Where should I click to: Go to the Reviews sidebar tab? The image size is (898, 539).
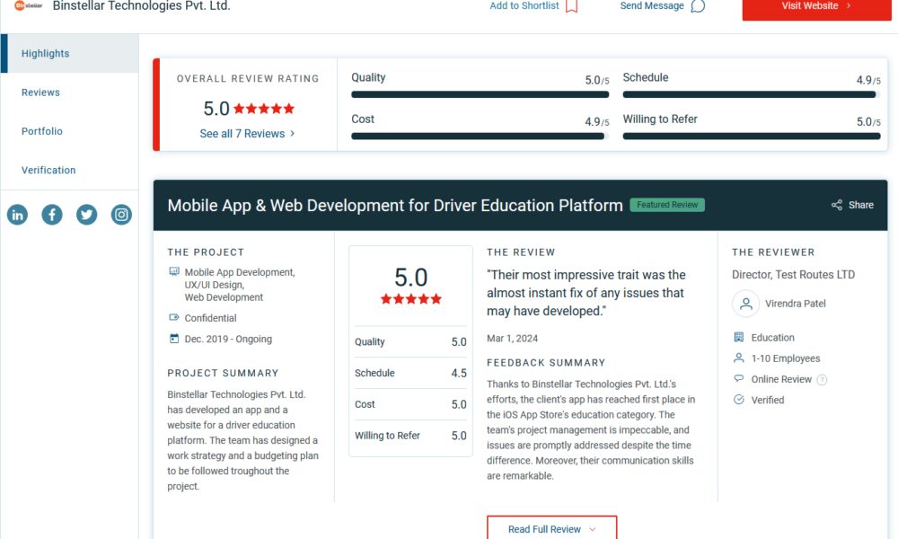point(40,93)
